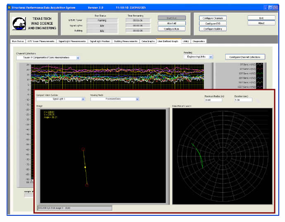This screenshot has height=222, width=285.
Task: Click the Duration (sec) input field
Action: point(243,100)
